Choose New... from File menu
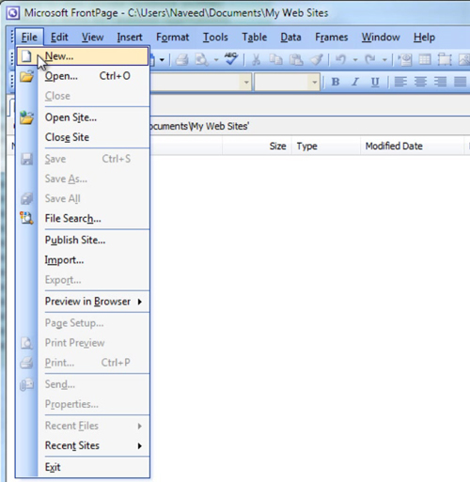This screenshot has width=470, height=482. (83, 56)
